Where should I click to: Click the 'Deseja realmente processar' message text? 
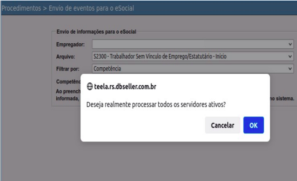pos(156,105)
